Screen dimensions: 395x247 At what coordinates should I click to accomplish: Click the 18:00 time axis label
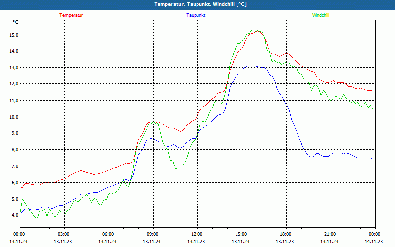click(286, 234)
